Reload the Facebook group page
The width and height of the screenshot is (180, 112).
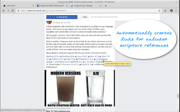coord(13,11)
